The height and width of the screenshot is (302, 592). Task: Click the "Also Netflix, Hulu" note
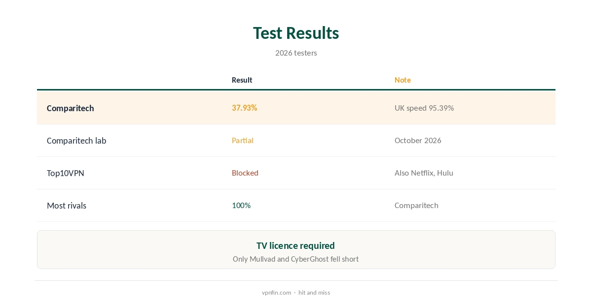424,173
